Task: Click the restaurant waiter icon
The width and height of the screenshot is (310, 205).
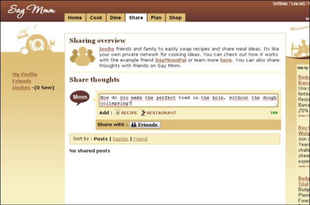Action: 143,113
